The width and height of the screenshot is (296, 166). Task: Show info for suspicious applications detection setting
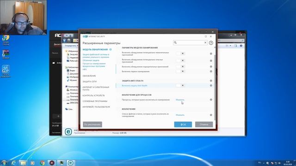(x=211, y=66)
